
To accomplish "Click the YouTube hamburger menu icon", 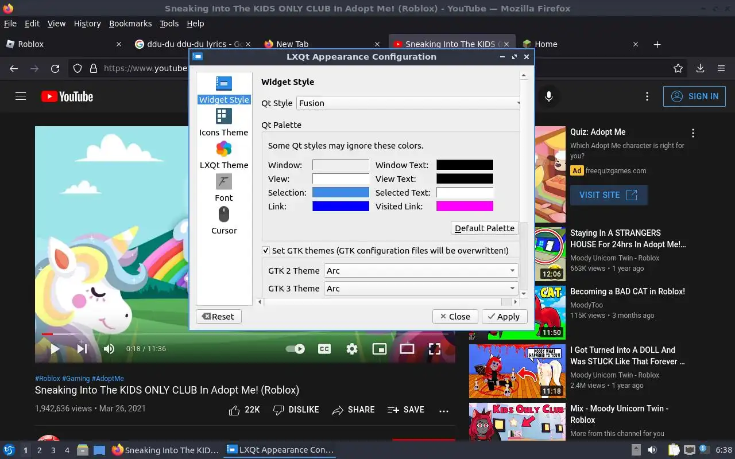I will 21,96.
